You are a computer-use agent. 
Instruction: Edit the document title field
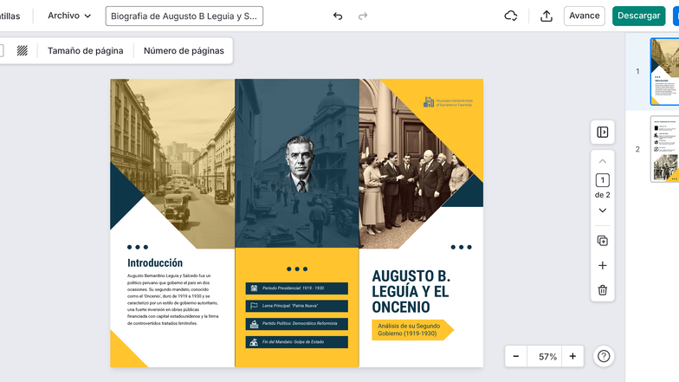coord(184,16)
